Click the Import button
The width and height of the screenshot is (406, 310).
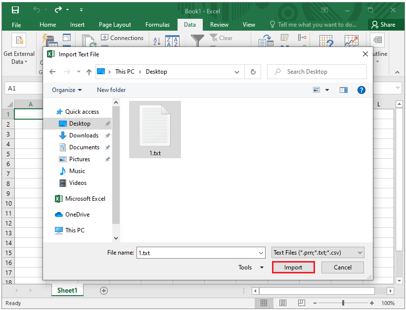[293, 267]
